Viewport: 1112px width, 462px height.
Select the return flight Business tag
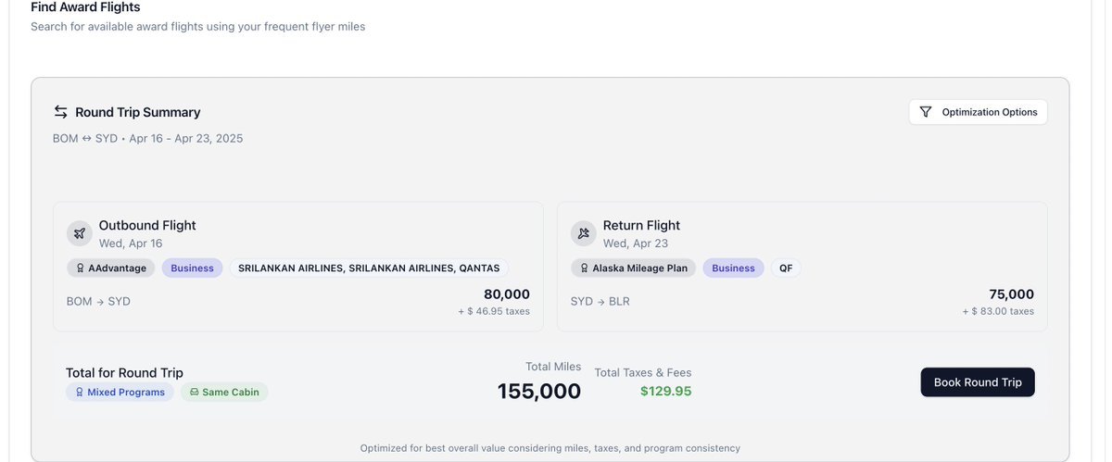click(733, 268)
